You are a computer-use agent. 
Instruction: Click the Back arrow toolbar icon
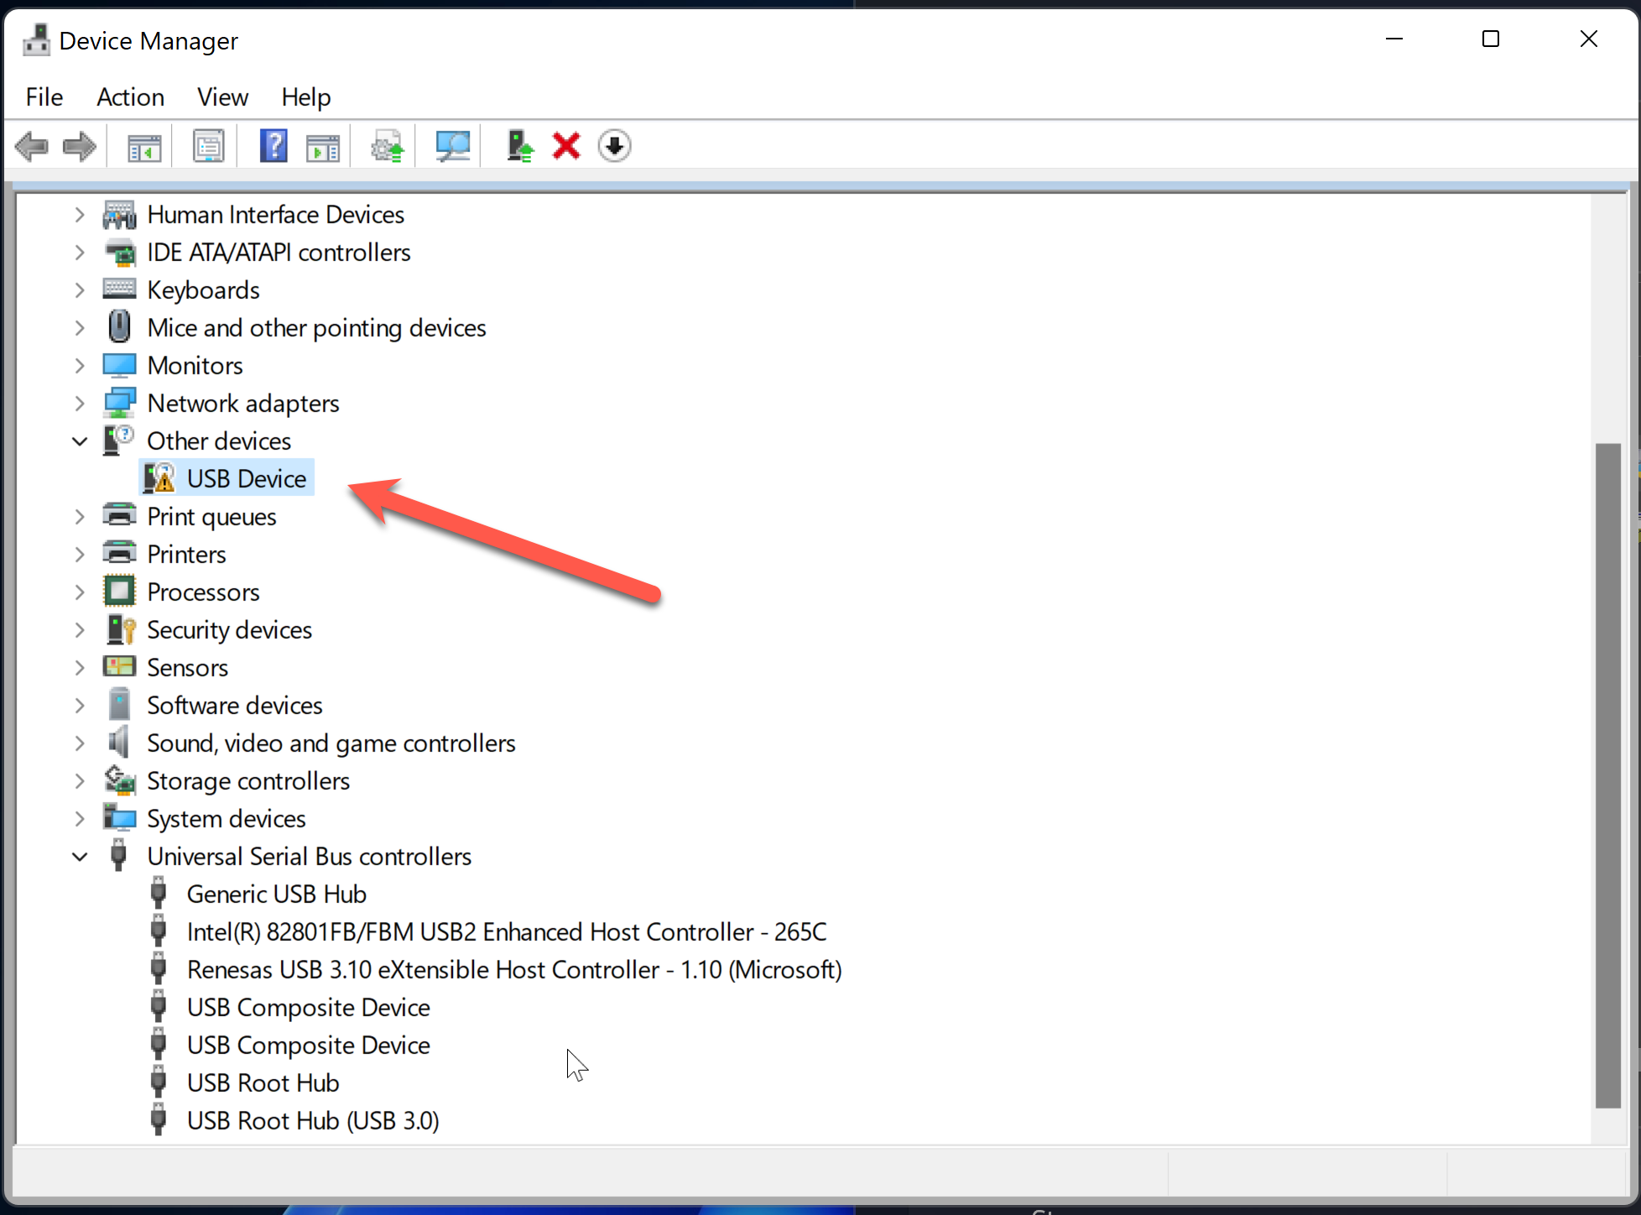[32, 147]
